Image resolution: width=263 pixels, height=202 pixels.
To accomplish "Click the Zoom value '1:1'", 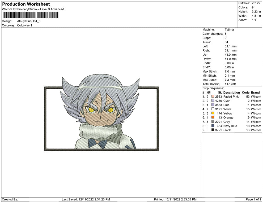I will 254,20.
